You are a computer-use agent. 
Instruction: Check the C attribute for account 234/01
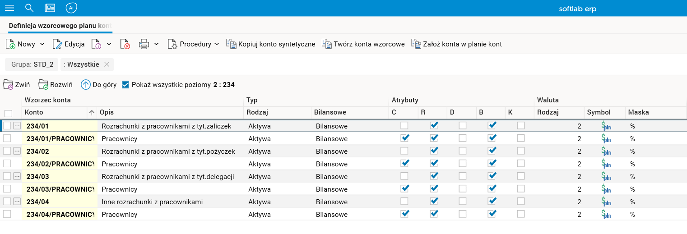[x=404, y=125]
